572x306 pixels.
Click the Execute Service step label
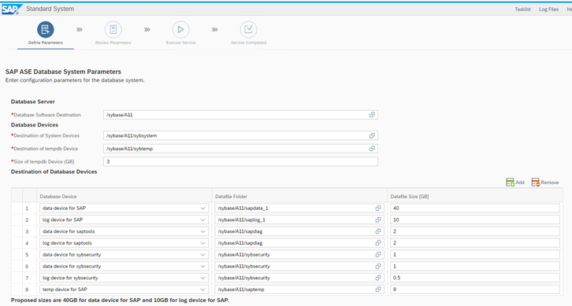(181, 42)
